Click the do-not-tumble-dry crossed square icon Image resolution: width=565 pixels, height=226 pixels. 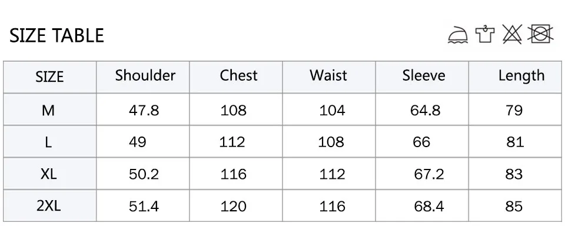coord(540,34)
